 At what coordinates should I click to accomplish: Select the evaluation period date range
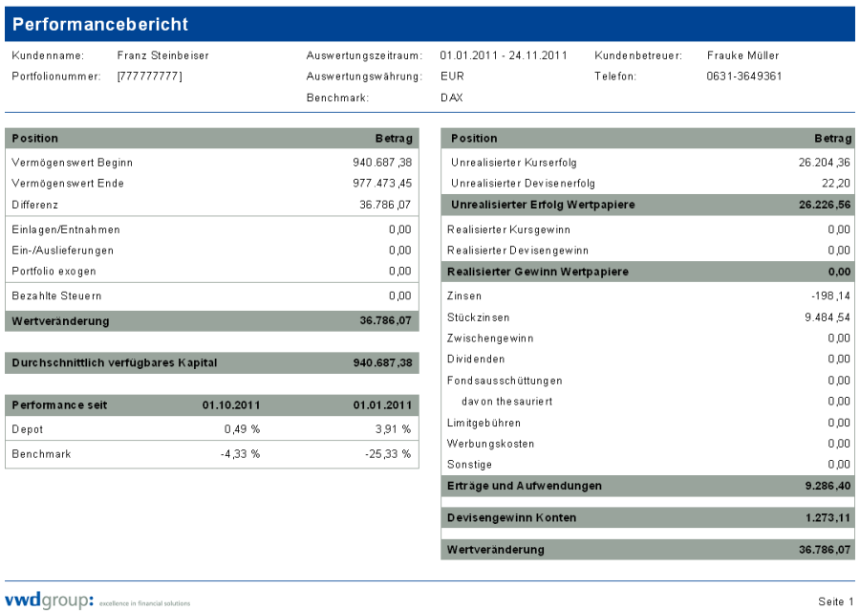point(504,55)
